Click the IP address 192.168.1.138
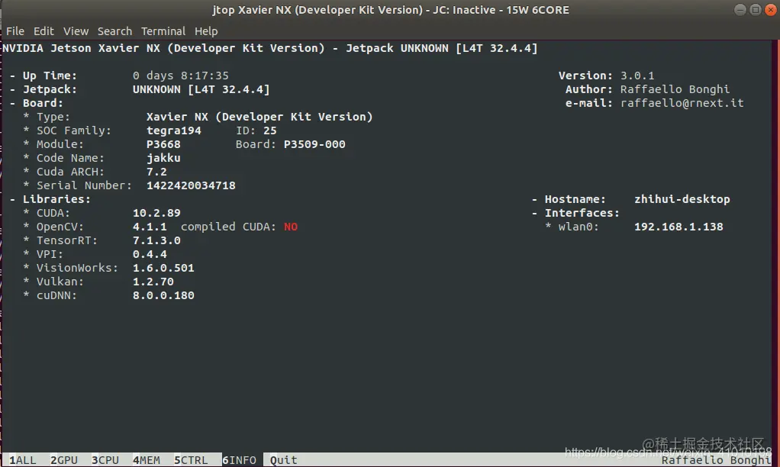 tap(678, 227)
